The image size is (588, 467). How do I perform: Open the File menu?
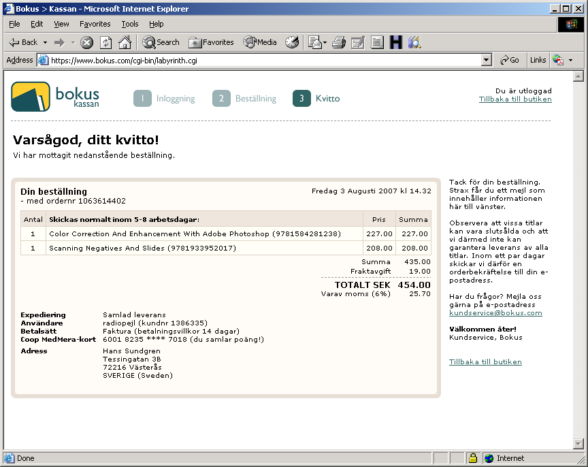(x=14, y=24)
